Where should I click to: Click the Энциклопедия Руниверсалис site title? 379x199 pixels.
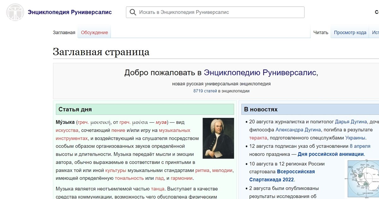point(70,12)
